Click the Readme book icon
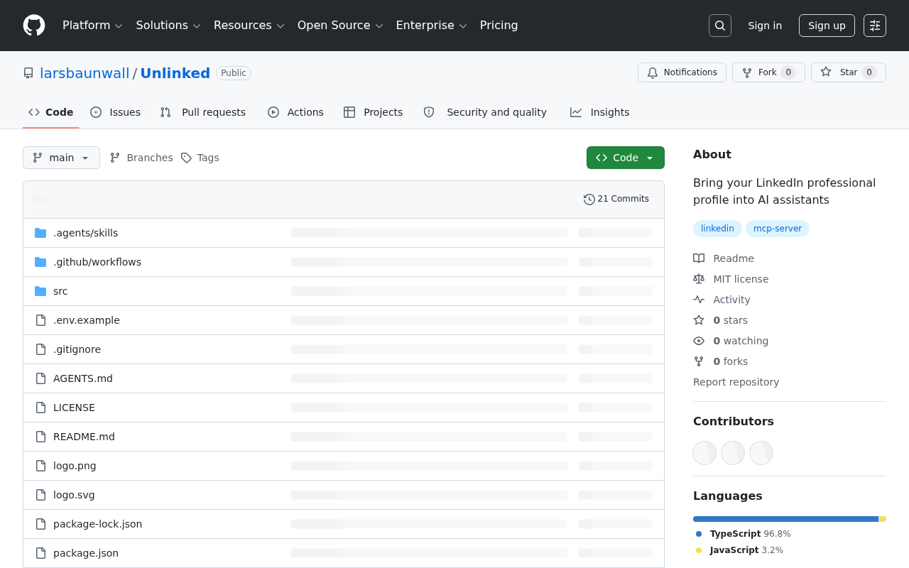 click(699, 258)
